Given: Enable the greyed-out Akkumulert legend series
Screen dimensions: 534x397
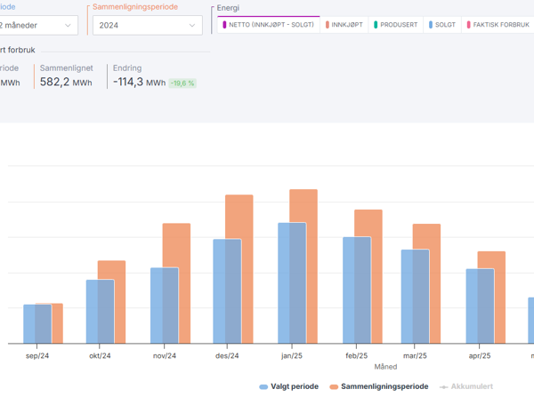Looking at the screenshot, I should click(x=471, y=386).
